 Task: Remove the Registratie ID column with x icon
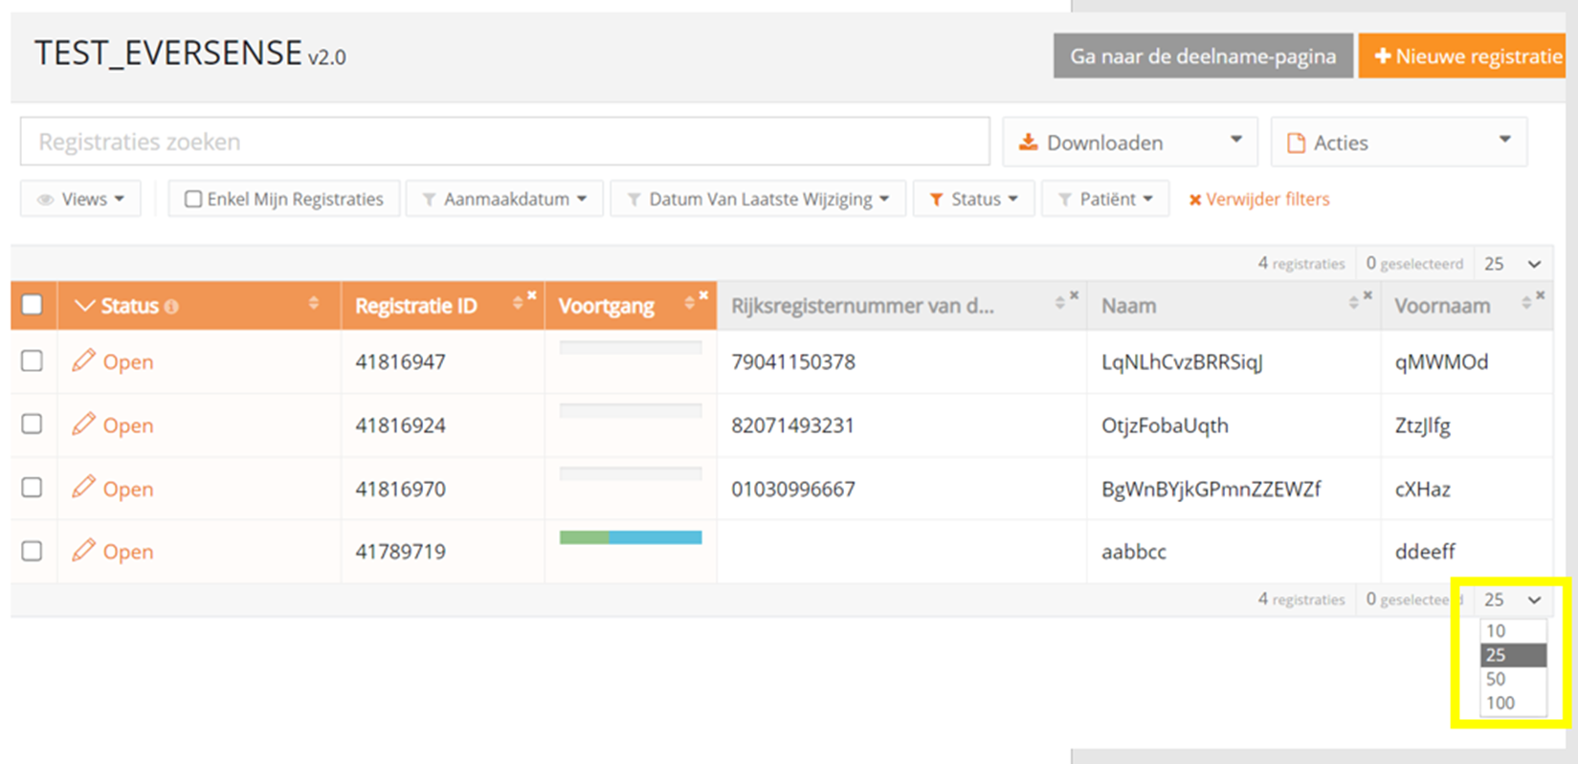point(532,295)
